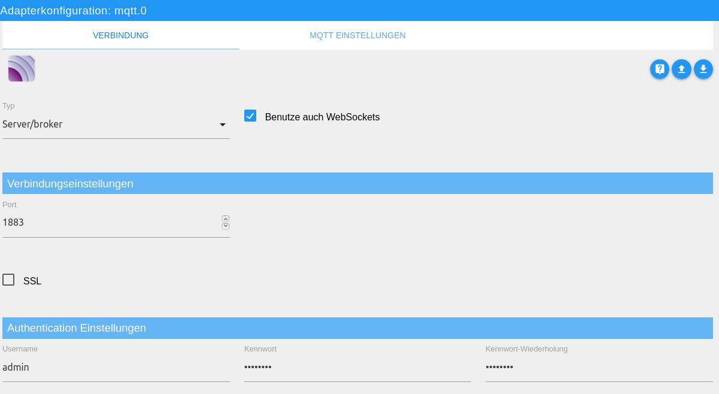The image size is (719, 394).
Task: Click the MQTT adapter logo
Action: click(x=22, y=68)
